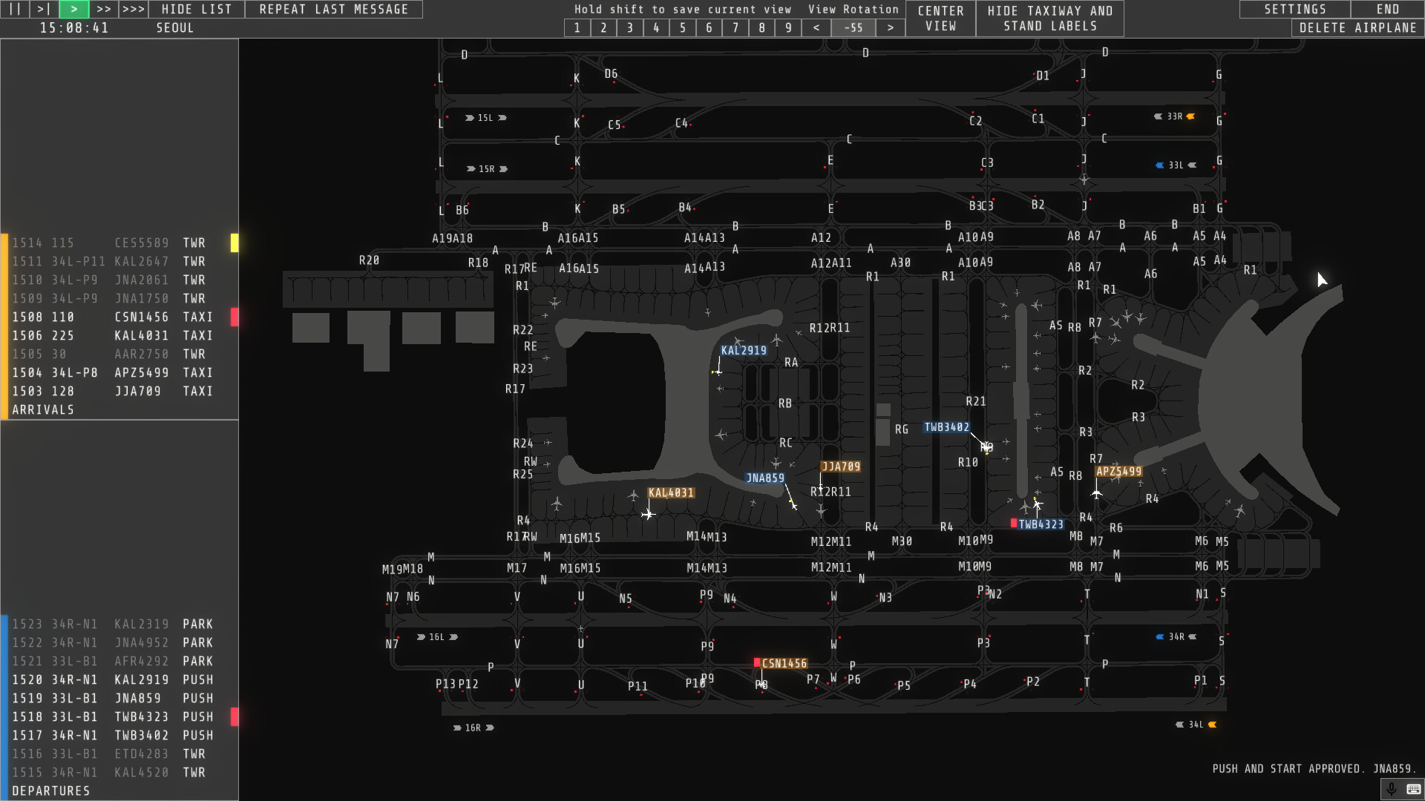Increase view rotation with the right chevron
The width and height of the screenshot is (1425, 801).
[890, 27]
